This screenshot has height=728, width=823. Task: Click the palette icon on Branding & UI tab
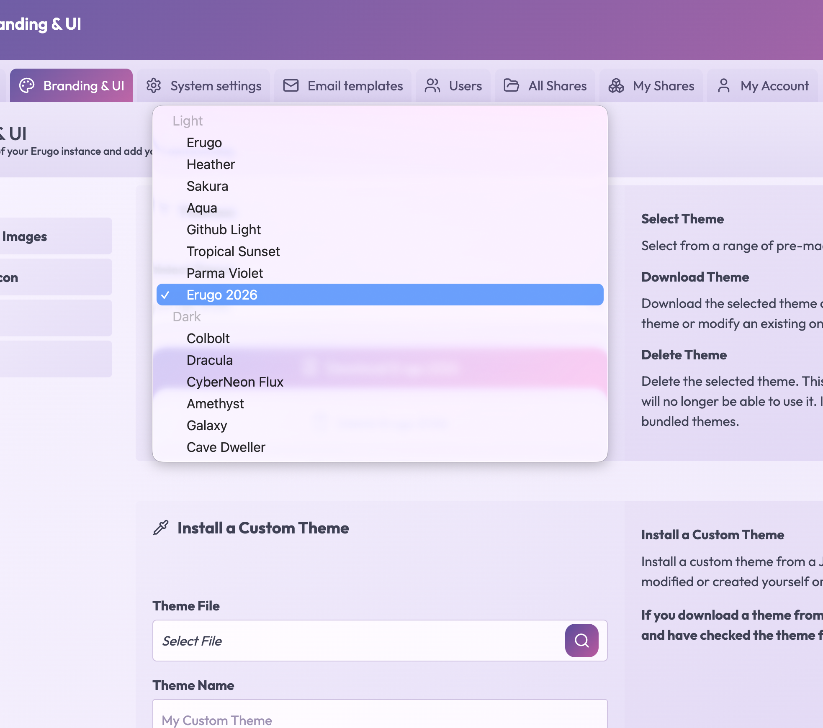27,85
